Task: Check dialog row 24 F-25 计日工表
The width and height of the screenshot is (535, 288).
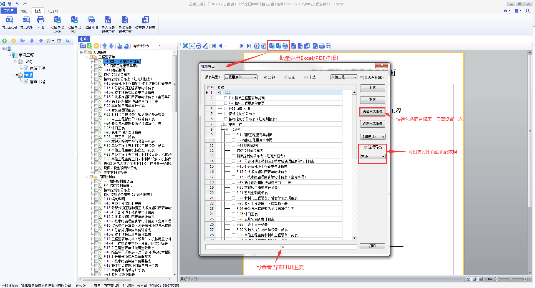Action: point(234,214)
